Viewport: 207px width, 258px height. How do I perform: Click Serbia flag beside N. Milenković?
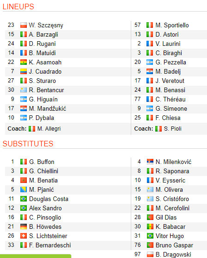pos(150,162)
